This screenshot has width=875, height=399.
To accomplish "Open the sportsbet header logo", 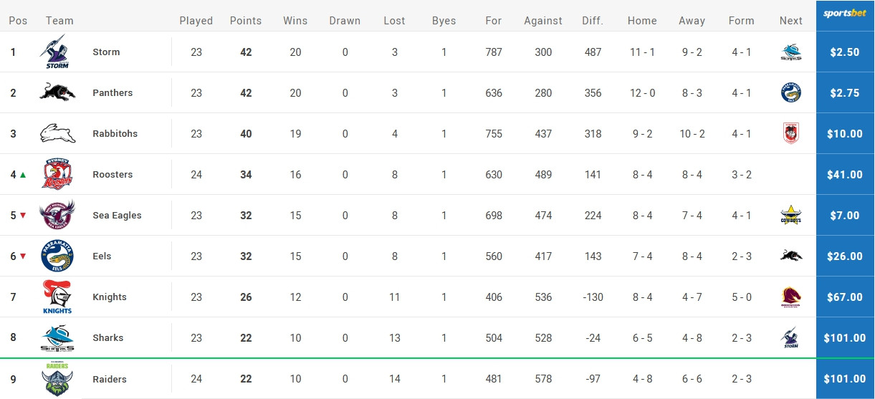I will 845,14.
